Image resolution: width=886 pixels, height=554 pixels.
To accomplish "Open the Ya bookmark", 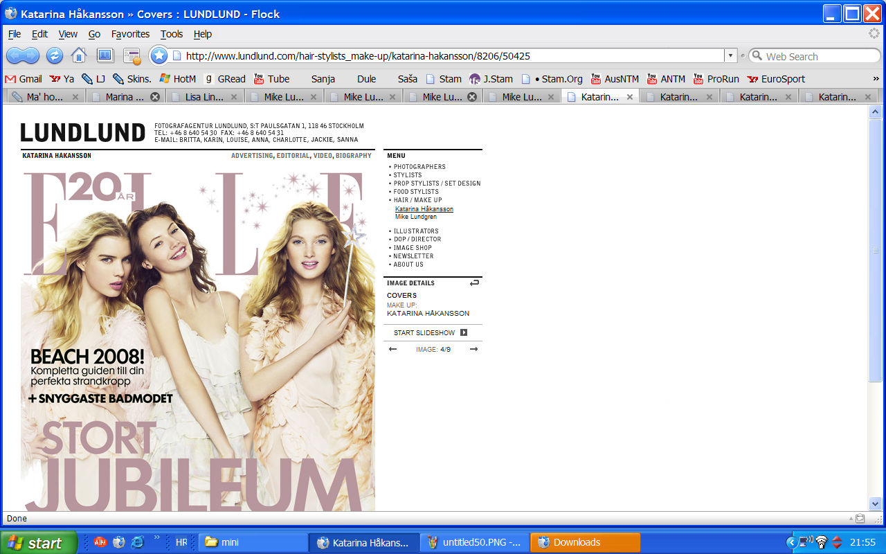I will [x=62, y=79].
